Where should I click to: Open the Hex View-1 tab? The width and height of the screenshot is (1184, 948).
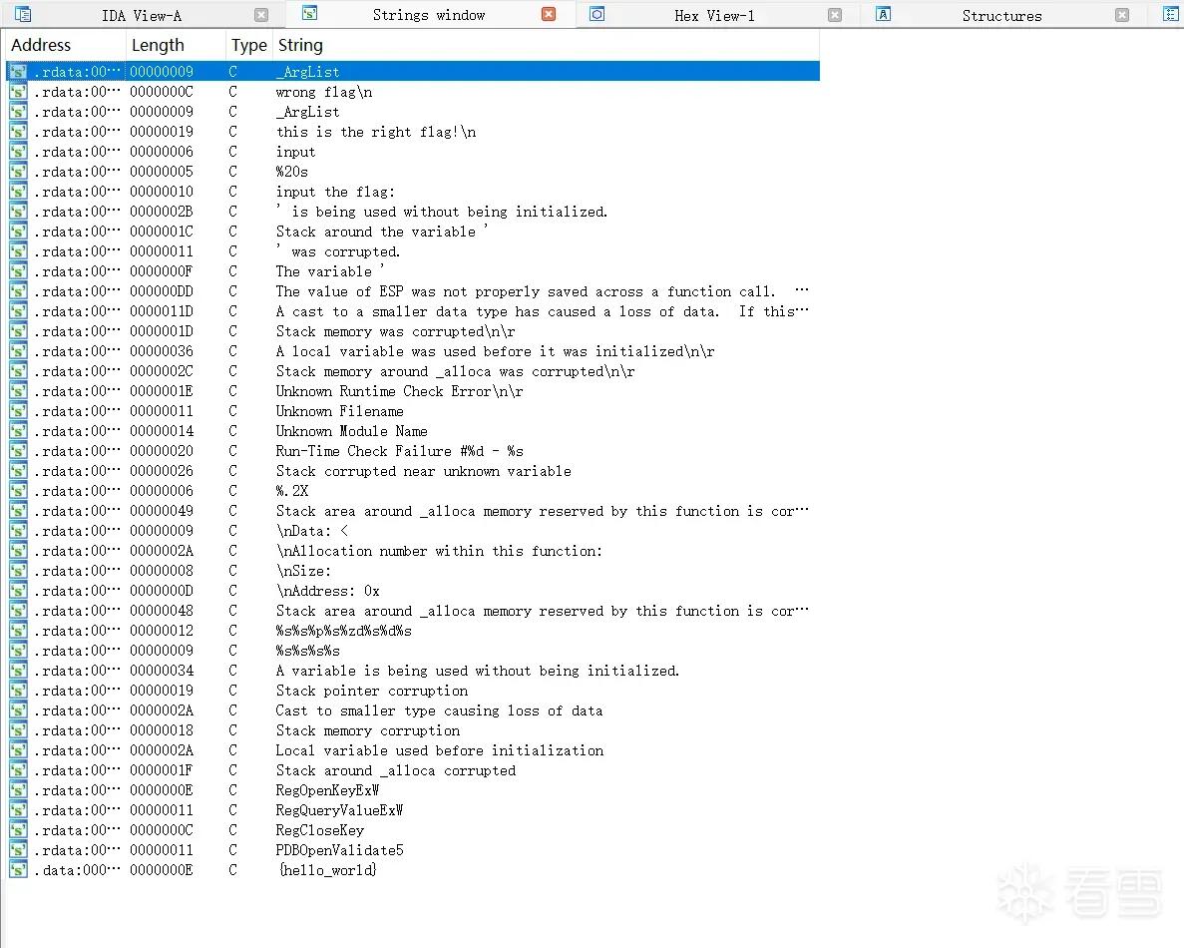(714, 15)
